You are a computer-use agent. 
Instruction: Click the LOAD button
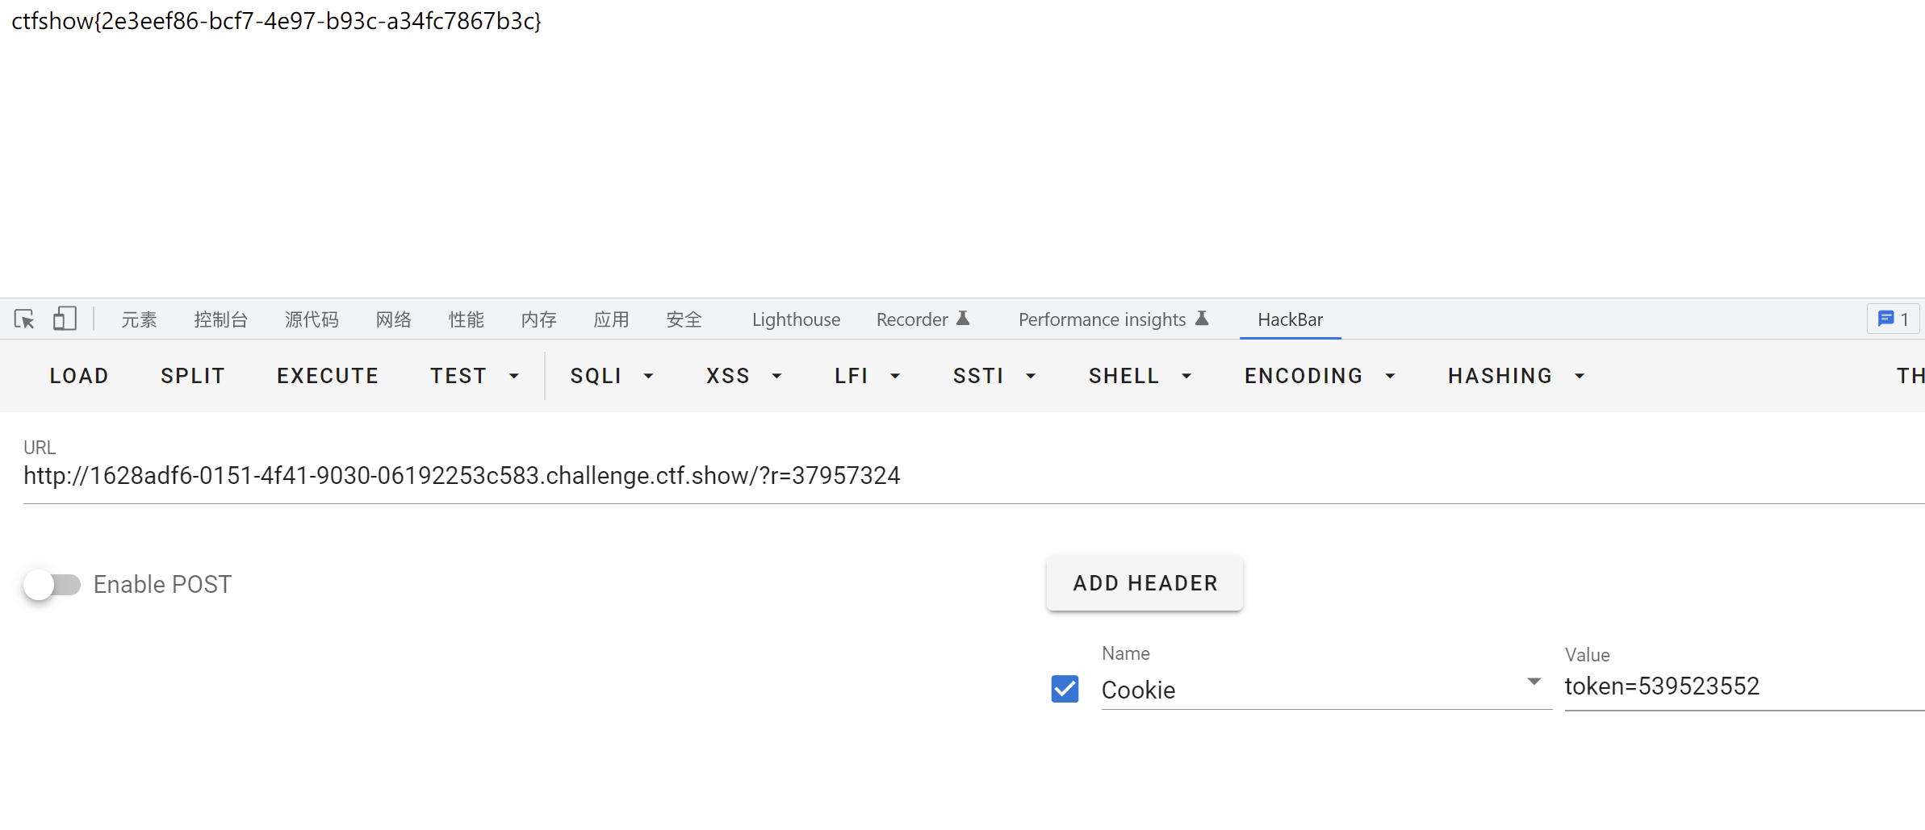79,376
